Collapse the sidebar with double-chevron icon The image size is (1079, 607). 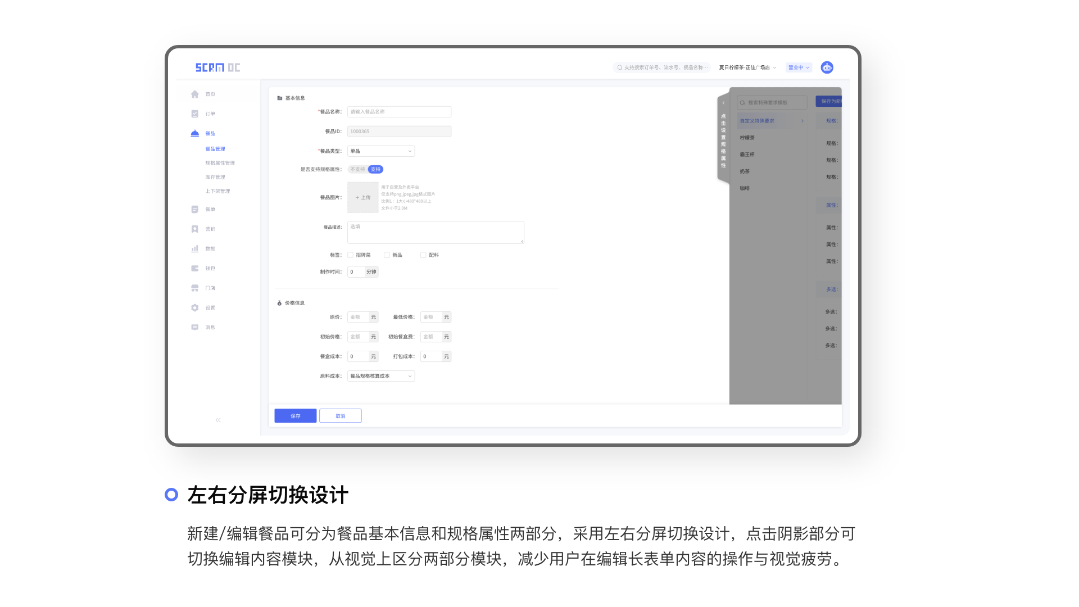point(218,420)
